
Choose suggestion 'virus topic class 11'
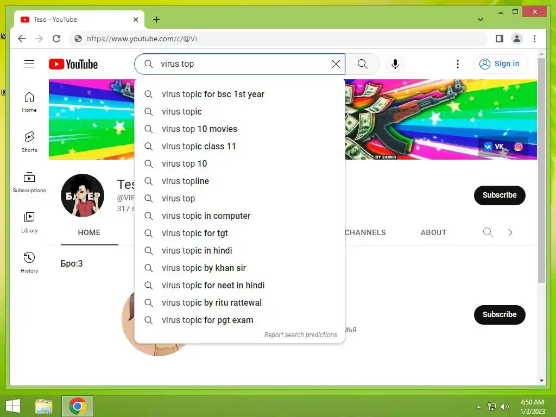pos(239,147)
